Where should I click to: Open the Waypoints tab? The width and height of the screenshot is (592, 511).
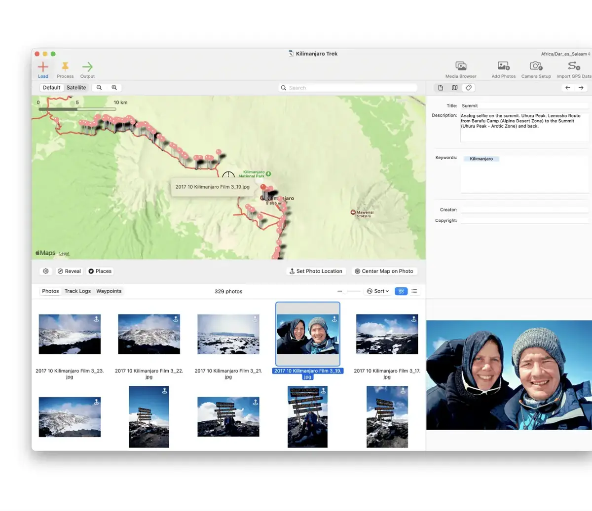click(109, 291)
